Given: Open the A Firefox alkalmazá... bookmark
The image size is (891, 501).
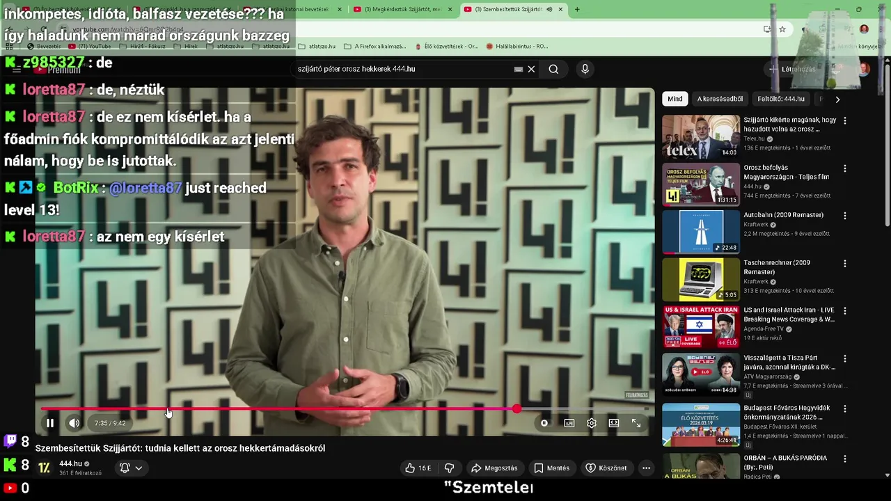Looking at the screenshot, I should pos(374,47).
